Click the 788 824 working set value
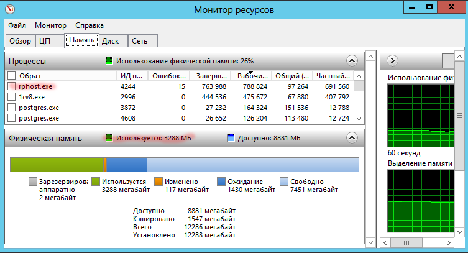468x253 pixels. point(255,86)
